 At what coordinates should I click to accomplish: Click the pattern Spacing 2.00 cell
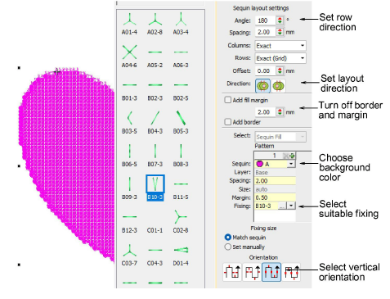(x=275, y=181)
